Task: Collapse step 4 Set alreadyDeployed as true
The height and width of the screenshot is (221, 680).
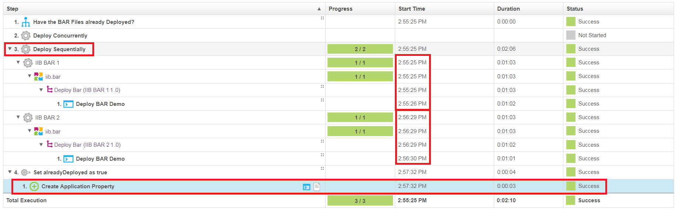Action: coord(10,172)
